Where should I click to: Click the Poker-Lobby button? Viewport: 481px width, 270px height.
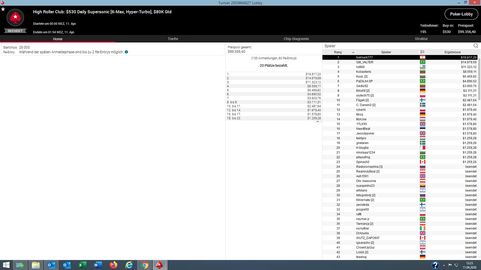coord(461,14)
